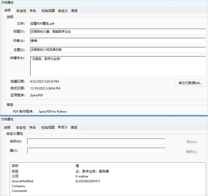Viewport: 208px width, 196px height.
Task: Click the 名称 column header
Action: (x=42, y=166)
